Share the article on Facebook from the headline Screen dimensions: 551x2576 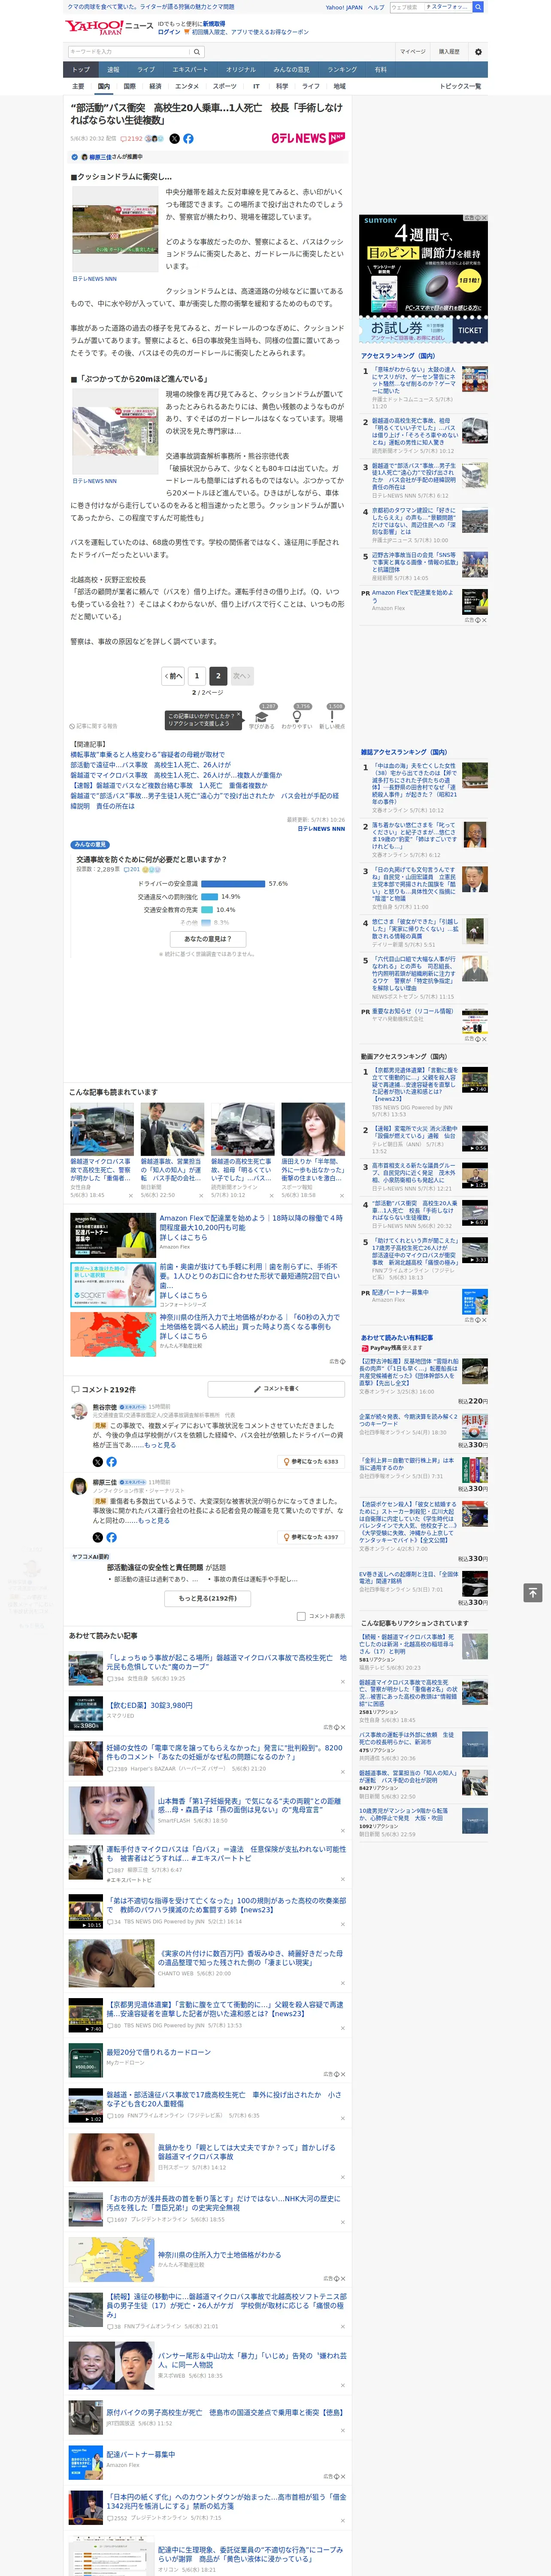pyautogui.click(x=188, y=139)
